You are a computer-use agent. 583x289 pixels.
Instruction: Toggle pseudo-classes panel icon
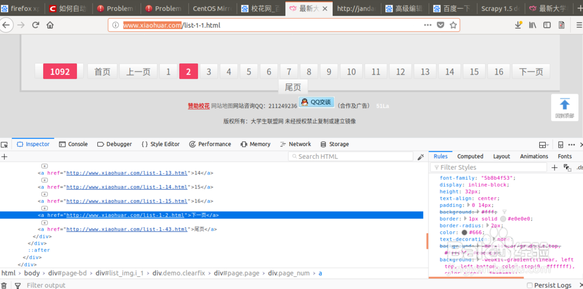[x=567, y=167]
